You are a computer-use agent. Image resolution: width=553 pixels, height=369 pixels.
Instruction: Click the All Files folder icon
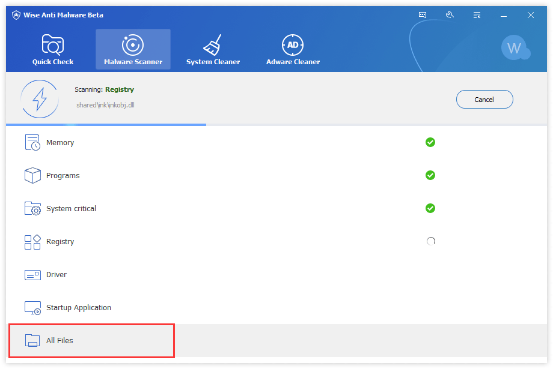click(x=32, y=340)
